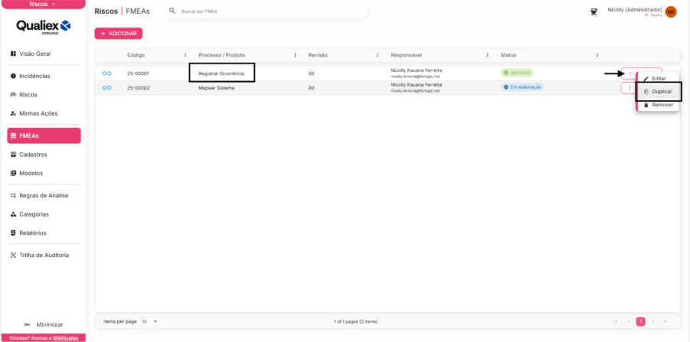Click the link icon for FMEA 25-00001
The height and width of the screenshot is (342, 690).
pos(107,73)
